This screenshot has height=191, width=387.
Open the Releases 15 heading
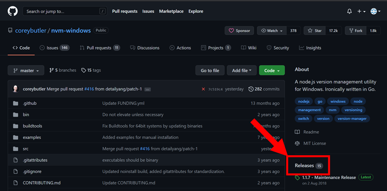309,165
